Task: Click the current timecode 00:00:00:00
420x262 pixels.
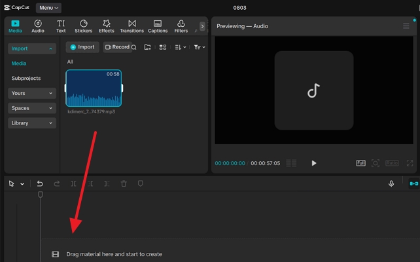Action: pos(230,163)
